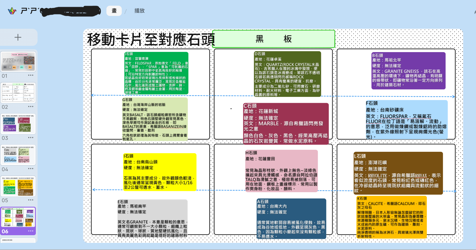Open the three-dot menu for slide 04
Image resolution: width=476 pixels, height=250 pixels.
[x=31, y=169]
